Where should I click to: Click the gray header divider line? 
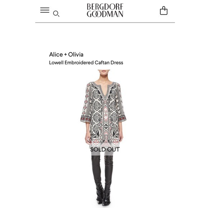coord(105,23)
